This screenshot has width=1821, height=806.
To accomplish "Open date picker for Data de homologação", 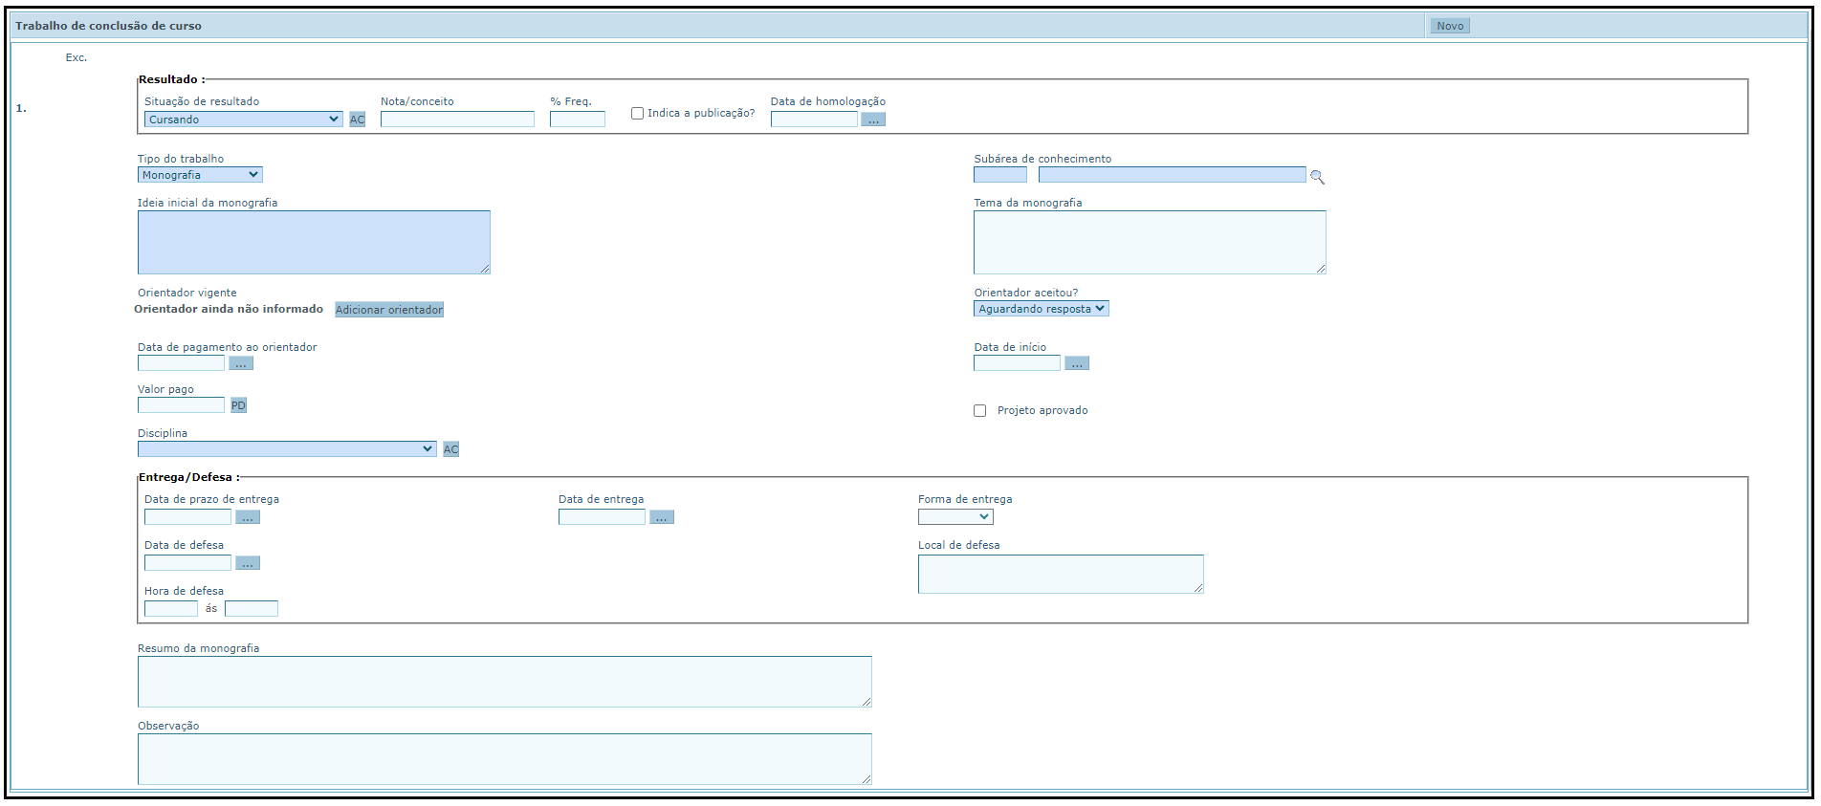I will (873, 120).
